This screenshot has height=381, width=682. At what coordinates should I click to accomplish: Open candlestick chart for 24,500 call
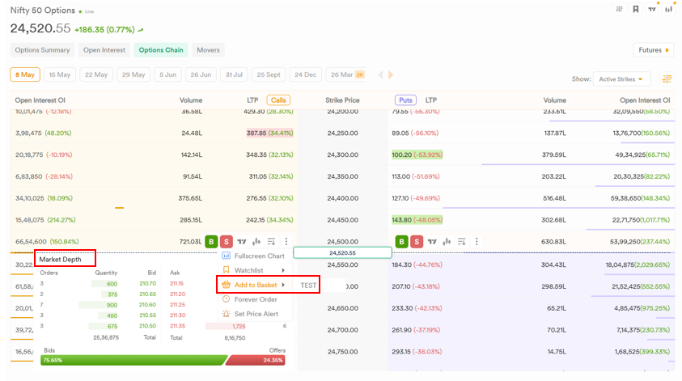256,241
